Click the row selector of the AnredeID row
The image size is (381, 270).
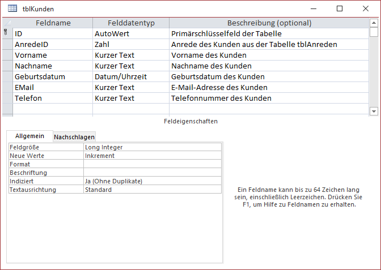pos(7,44)
